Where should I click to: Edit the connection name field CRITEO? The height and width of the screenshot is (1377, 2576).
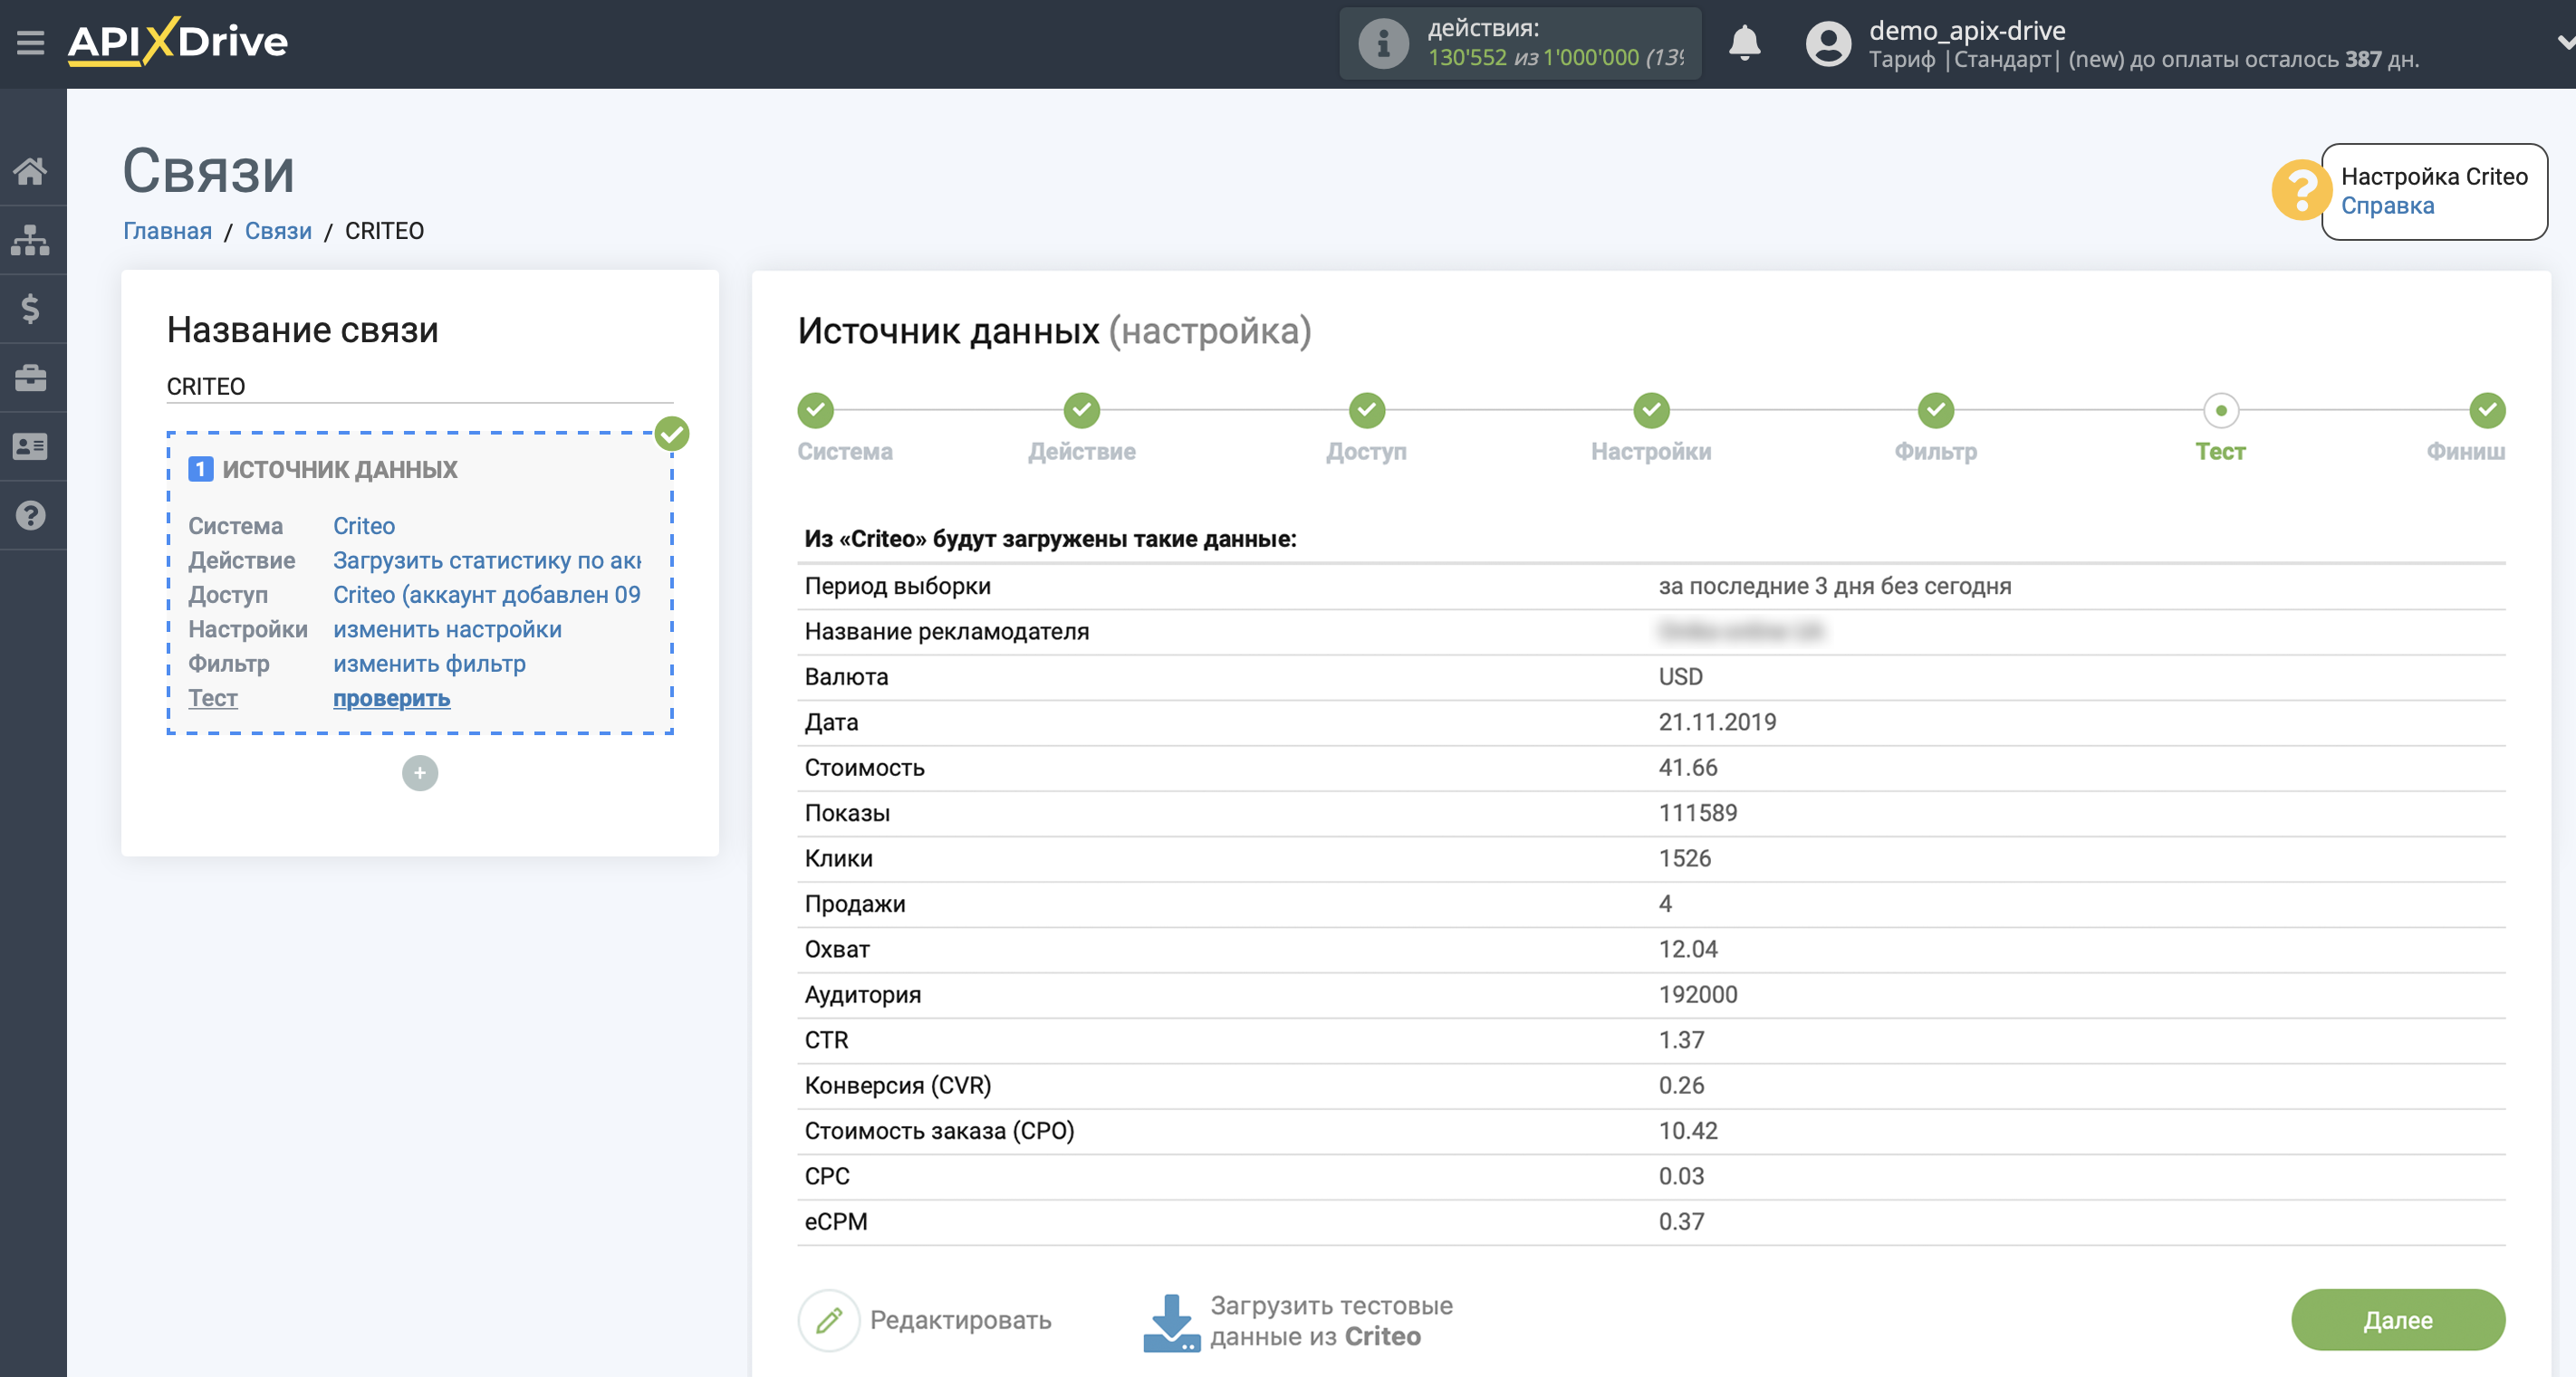coord(420,386)
